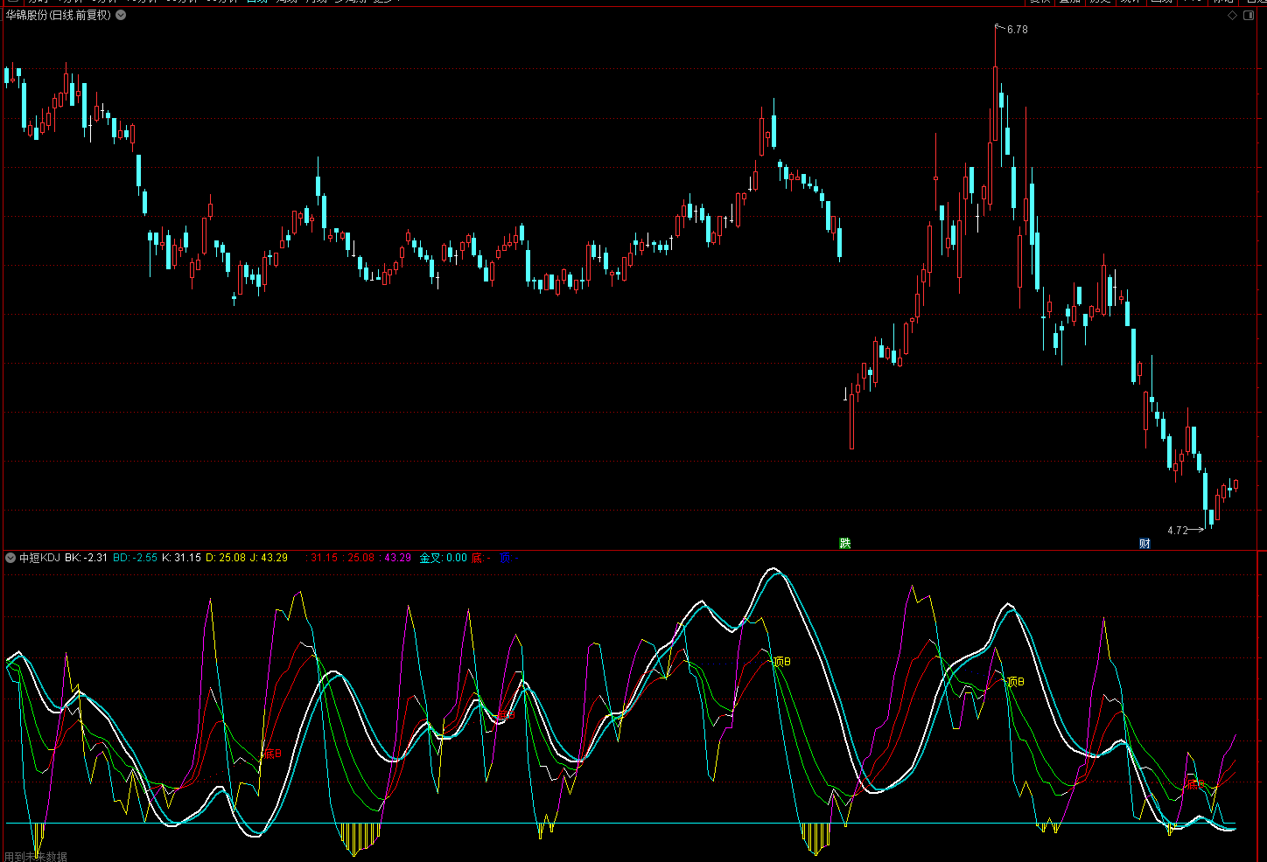Open the 华锦股份 chart title dropdown arrow
1267x862 pixels.
point(121,15)
